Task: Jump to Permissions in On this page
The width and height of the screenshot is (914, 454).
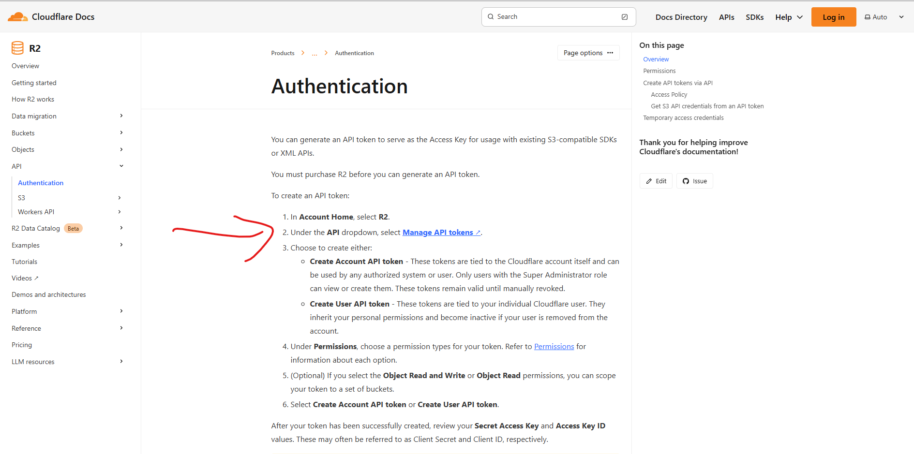Action: (x=659, y=71)
